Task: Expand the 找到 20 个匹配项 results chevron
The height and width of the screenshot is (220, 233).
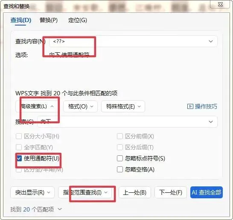Action: [60, 209]
